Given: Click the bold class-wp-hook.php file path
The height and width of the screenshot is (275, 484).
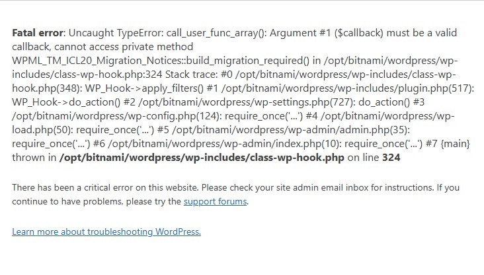Looking at the screenshot, I should tap(202, 158).
